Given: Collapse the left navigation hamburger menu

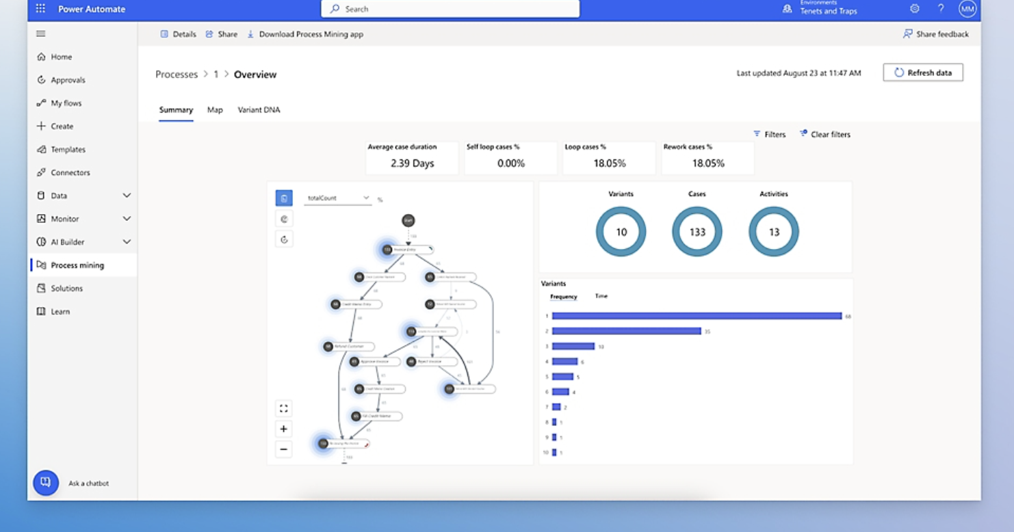Looking at the screenshot, I should (x=40, y=34).
